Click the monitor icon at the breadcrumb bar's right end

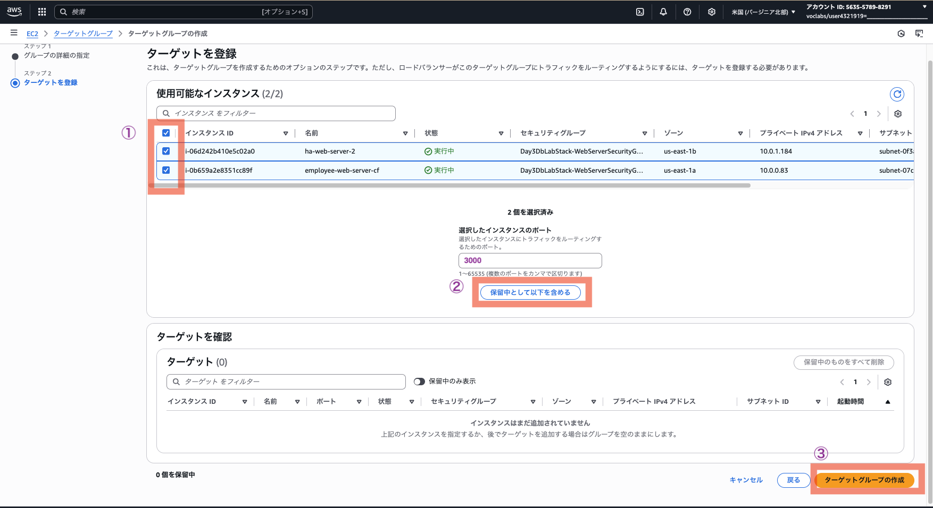coord(919,33)
